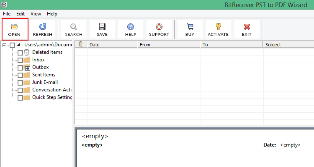Select the Conversation Acti folder label
The image size is (314, 167).
[52, 90]
